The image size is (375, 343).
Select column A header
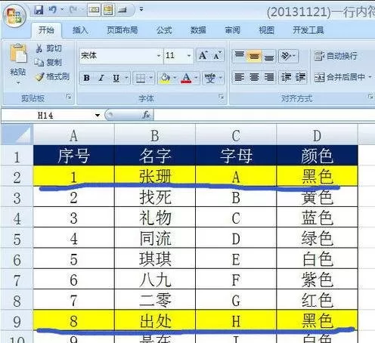[x=73, y=135]
